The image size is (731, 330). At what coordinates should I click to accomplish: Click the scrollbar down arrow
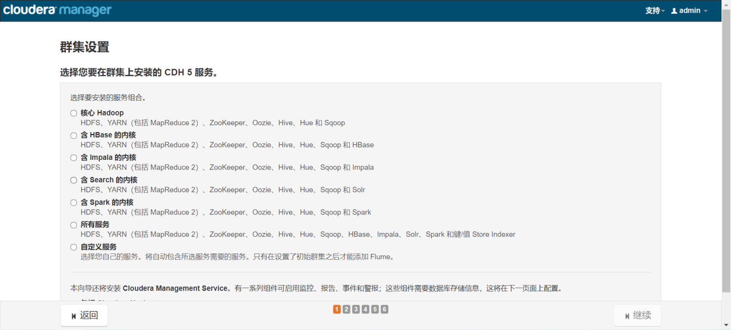[x=726, y=326]
